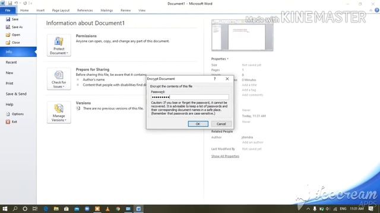Click Exit in the File sidebar
The width and height of the screenshot is (380, 213).
point(11,122)
